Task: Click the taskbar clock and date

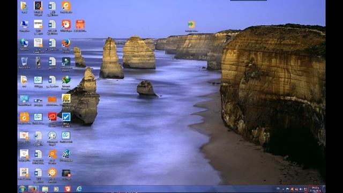Action: point(315,189)
